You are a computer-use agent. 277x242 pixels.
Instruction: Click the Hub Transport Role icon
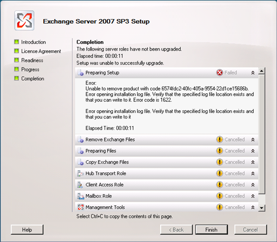(81, 173)
